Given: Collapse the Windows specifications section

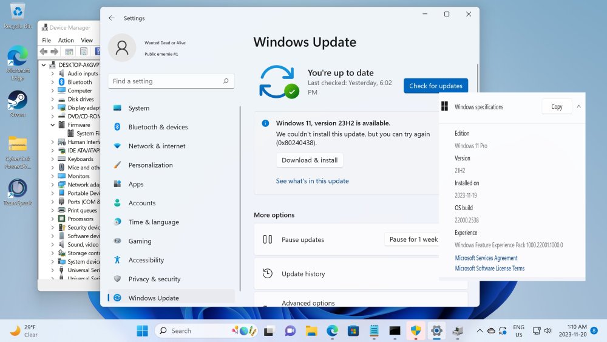Looking at the screenshot, I should click(578, 106).
